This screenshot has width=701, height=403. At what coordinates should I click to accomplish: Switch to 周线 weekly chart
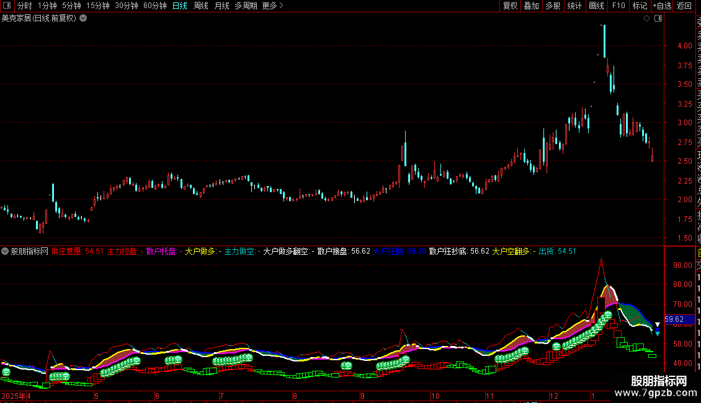pyautogui.click(x=201, y=6)
